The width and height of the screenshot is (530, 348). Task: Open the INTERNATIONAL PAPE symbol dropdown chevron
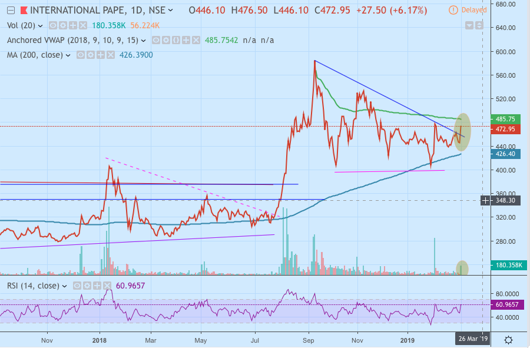171,10
